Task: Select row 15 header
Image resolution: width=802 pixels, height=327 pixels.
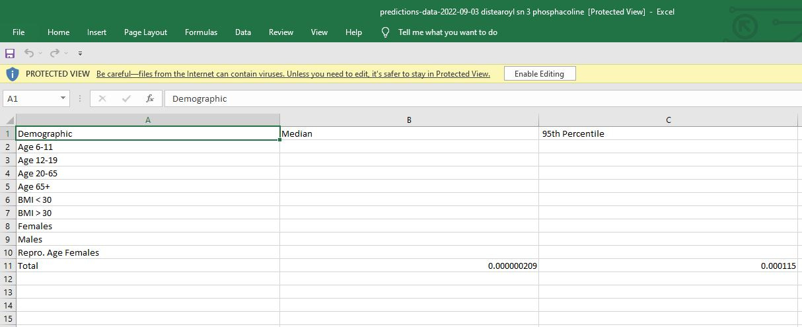Action: tap(8, 318)
